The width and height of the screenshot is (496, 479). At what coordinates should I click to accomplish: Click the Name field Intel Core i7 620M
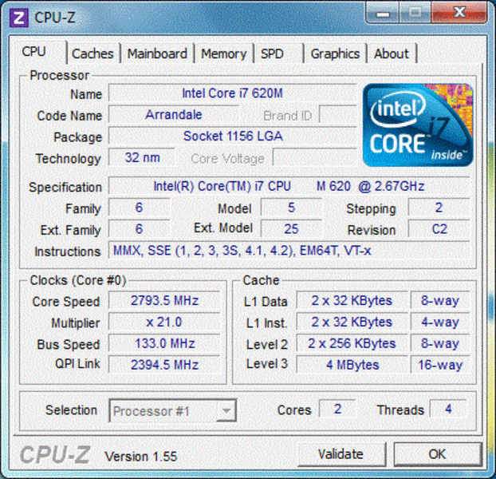pos(233,93)
